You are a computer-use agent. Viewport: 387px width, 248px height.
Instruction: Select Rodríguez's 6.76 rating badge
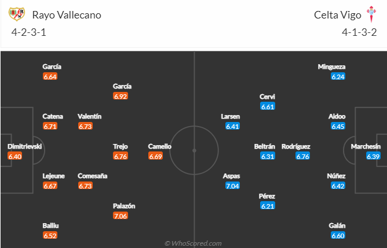click(302, 156)
